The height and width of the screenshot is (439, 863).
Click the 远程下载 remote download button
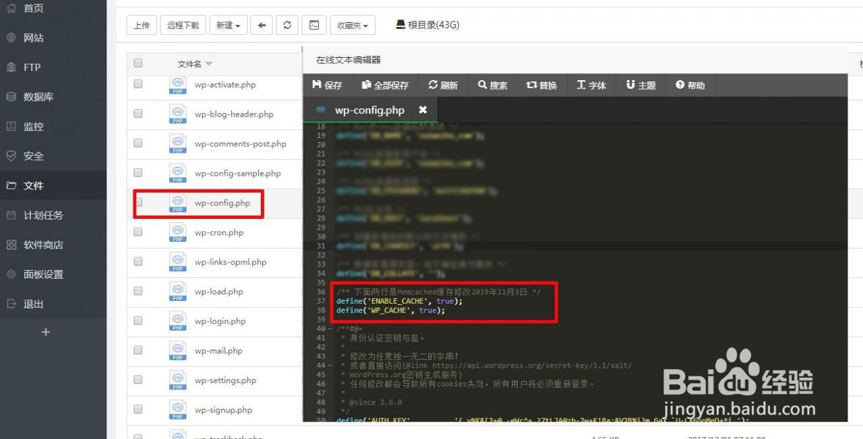click(183, 25)
